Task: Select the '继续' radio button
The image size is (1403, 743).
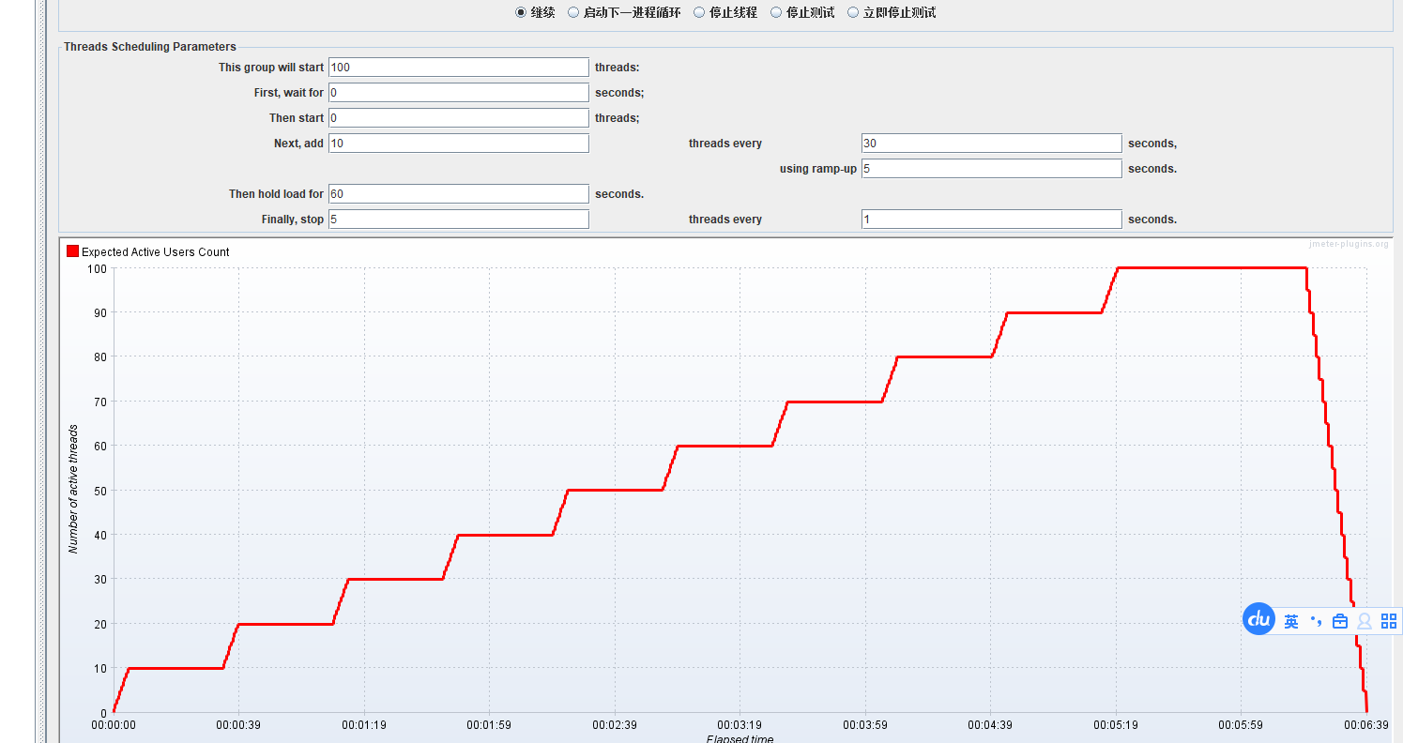Action: click(x=521, y=12)
